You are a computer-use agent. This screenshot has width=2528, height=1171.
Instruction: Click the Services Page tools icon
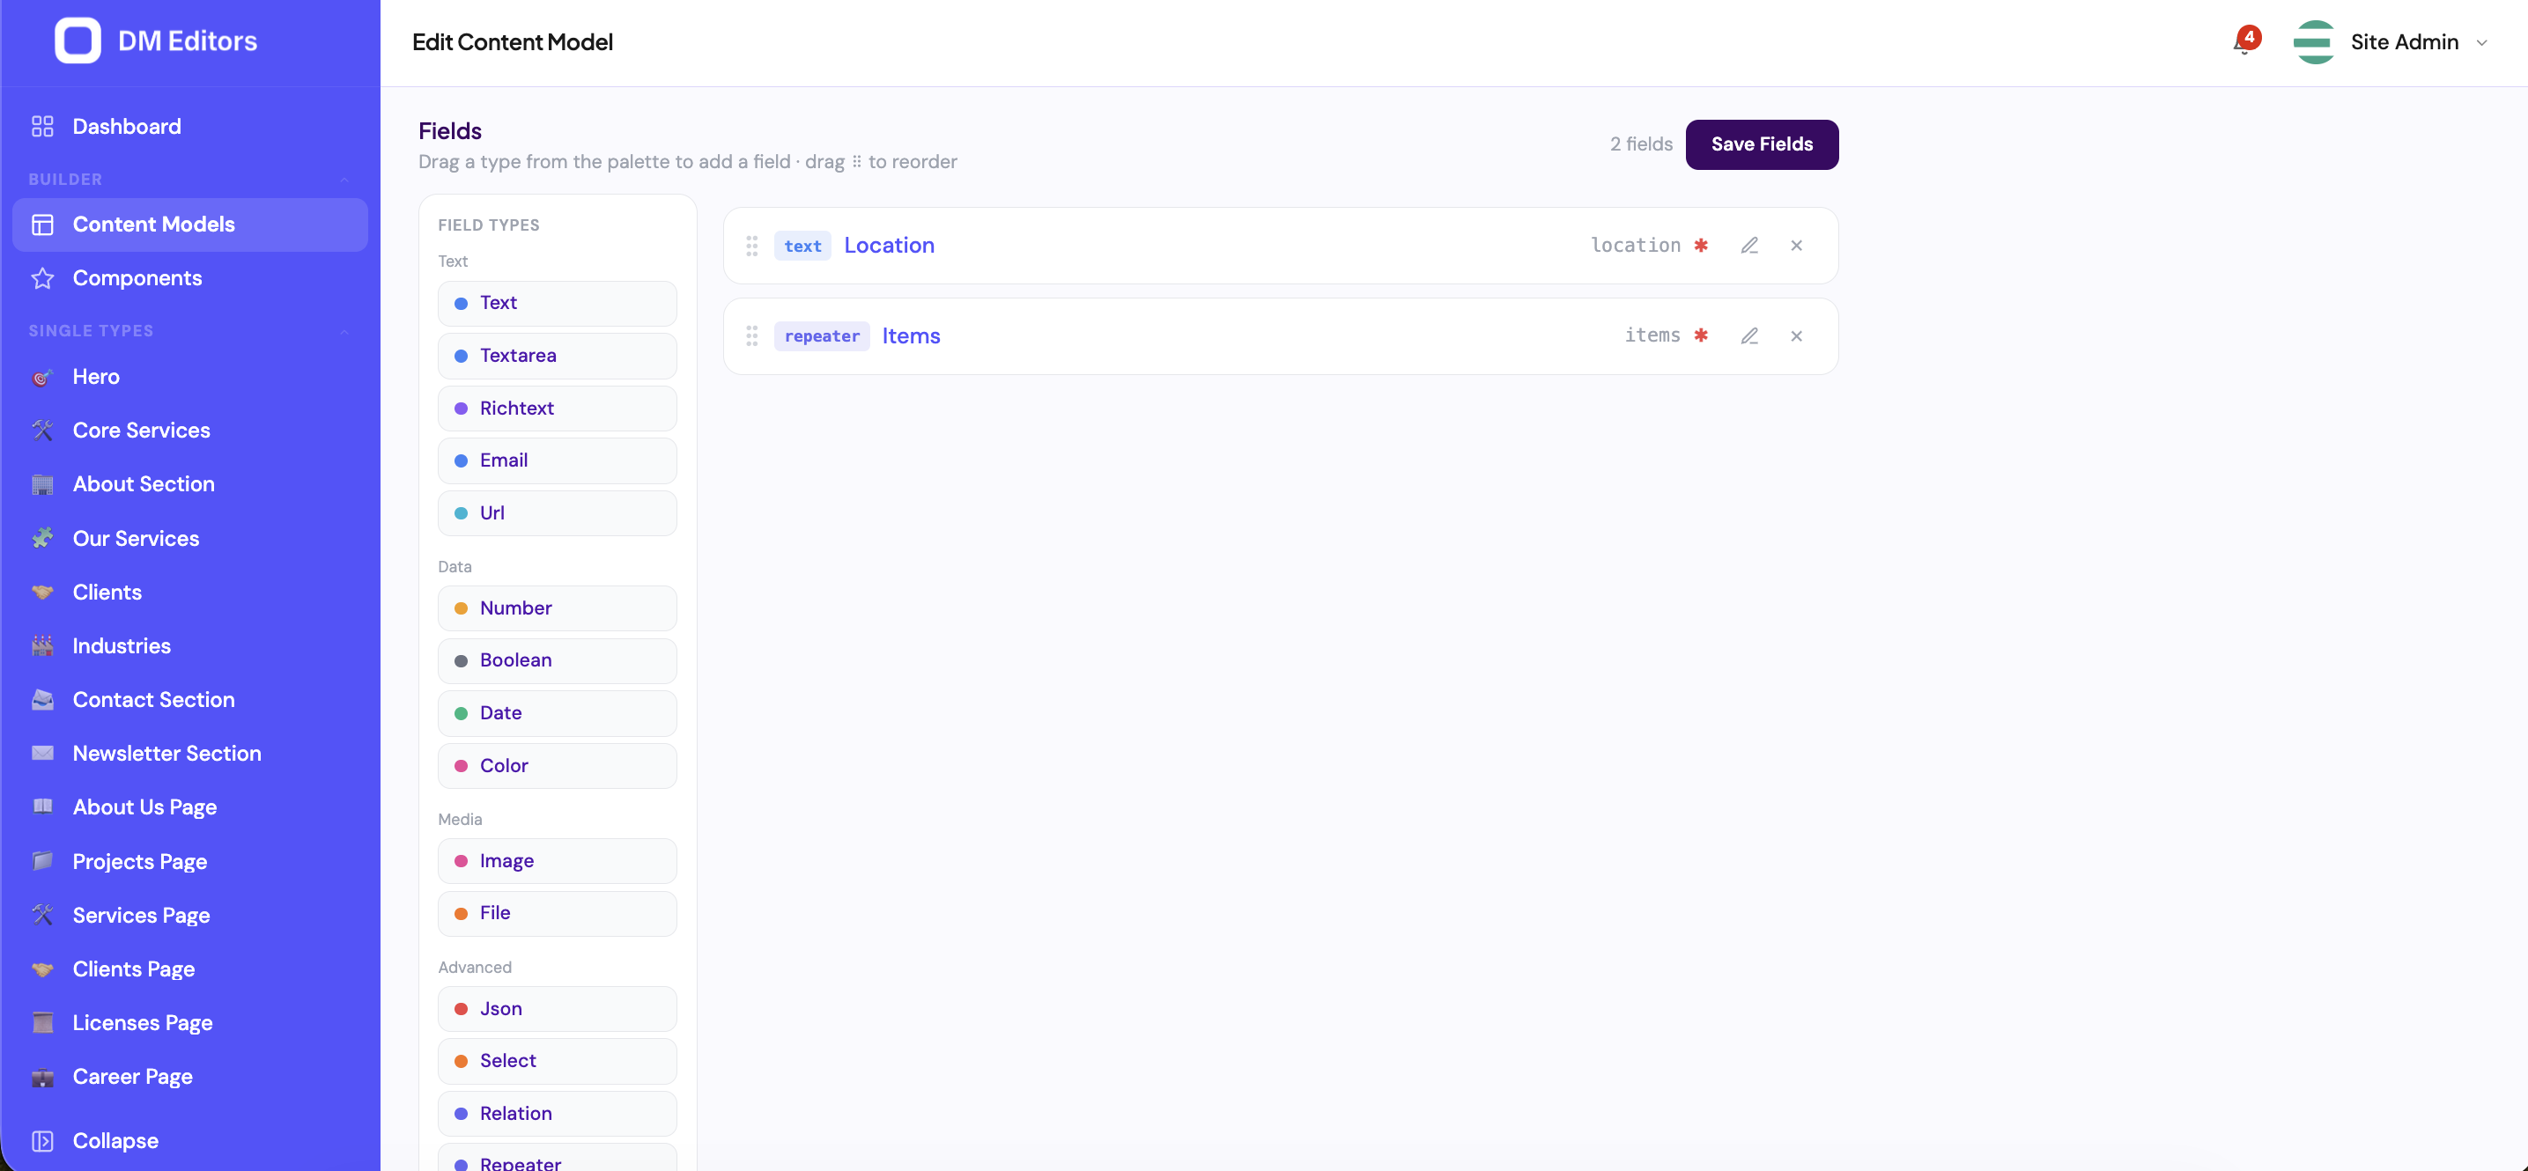[x=42, y=915]
